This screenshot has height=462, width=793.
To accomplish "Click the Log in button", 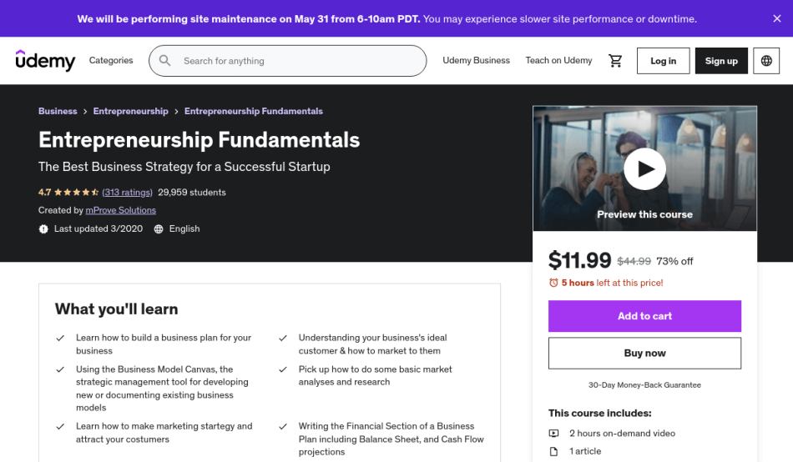I will coord(663,61).
